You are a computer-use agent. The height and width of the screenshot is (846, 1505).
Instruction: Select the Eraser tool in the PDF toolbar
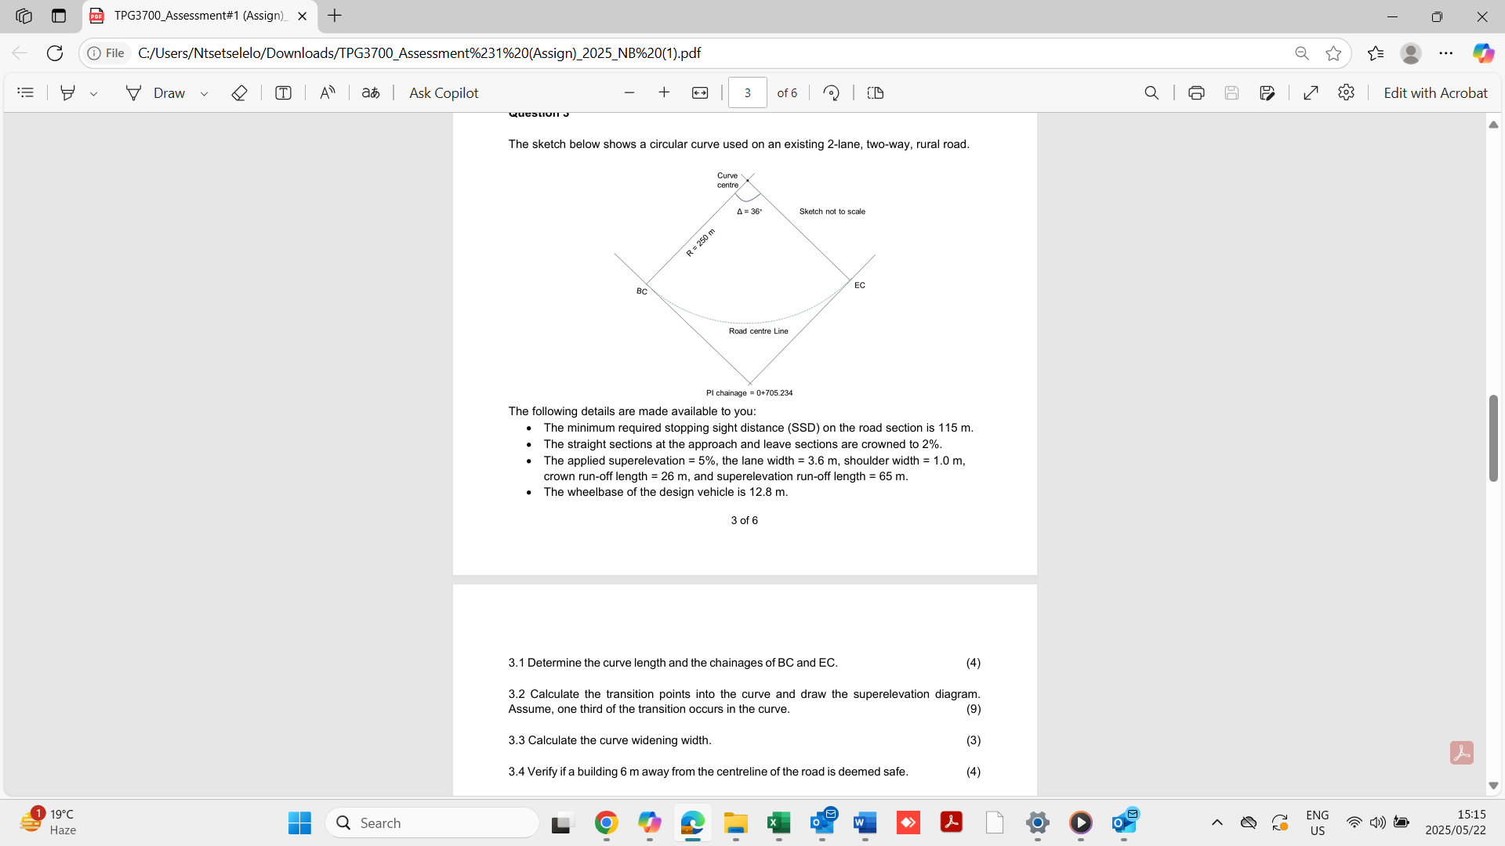[x=239, y=92]
